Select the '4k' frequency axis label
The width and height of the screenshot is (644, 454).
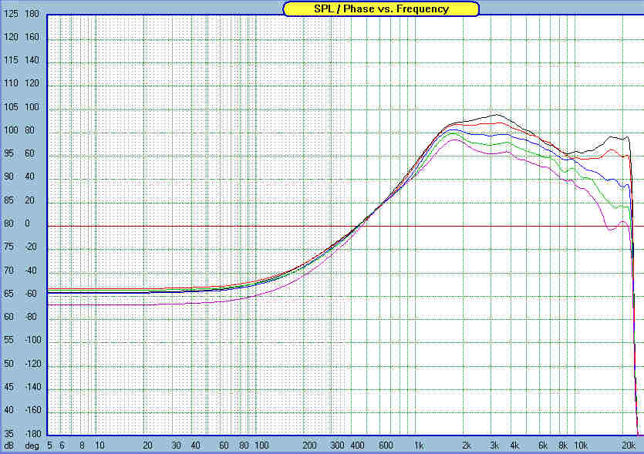click(514, 446)
